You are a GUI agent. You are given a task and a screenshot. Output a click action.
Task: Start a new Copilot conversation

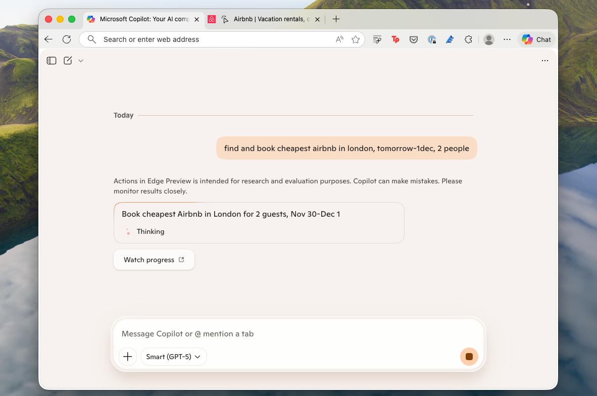coord(68,60)
